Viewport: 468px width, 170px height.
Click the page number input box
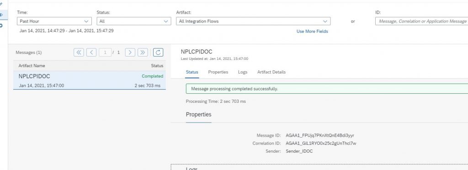(105, 53)
